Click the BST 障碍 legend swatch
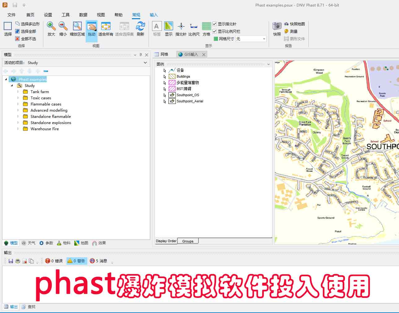 click(172, 89)
